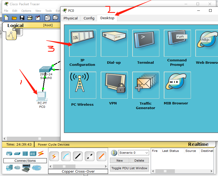The image size is (218, 176).
Task: Open the Scenario 0 dropdown
Action: pyautogui.click(x=134, y=153)
